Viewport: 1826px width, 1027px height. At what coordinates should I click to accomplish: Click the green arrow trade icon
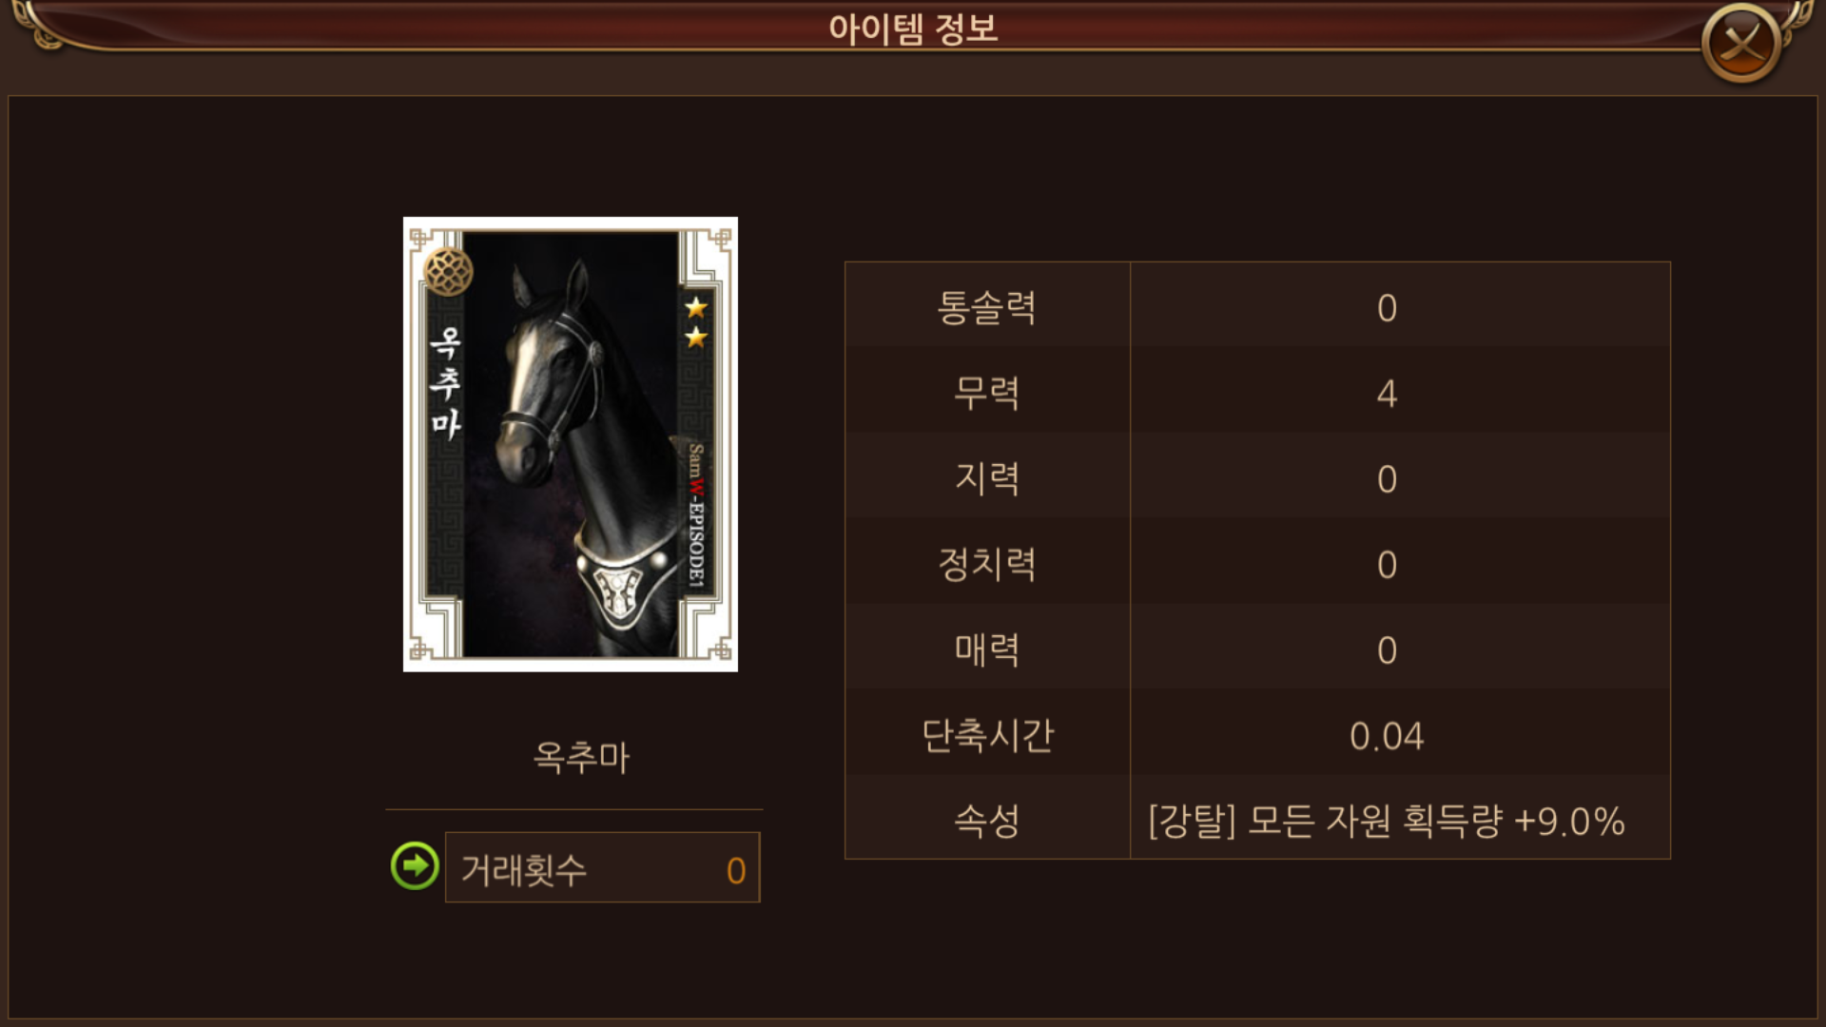tap(415, 865)
